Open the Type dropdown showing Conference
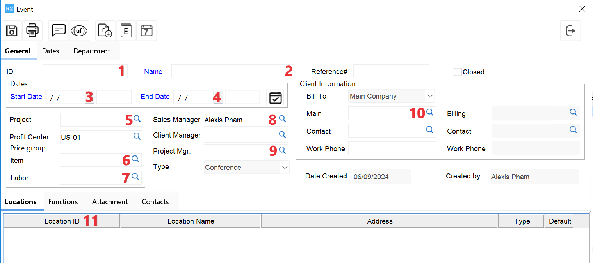Viewport: 593px width, 263px height. (285, 168)
